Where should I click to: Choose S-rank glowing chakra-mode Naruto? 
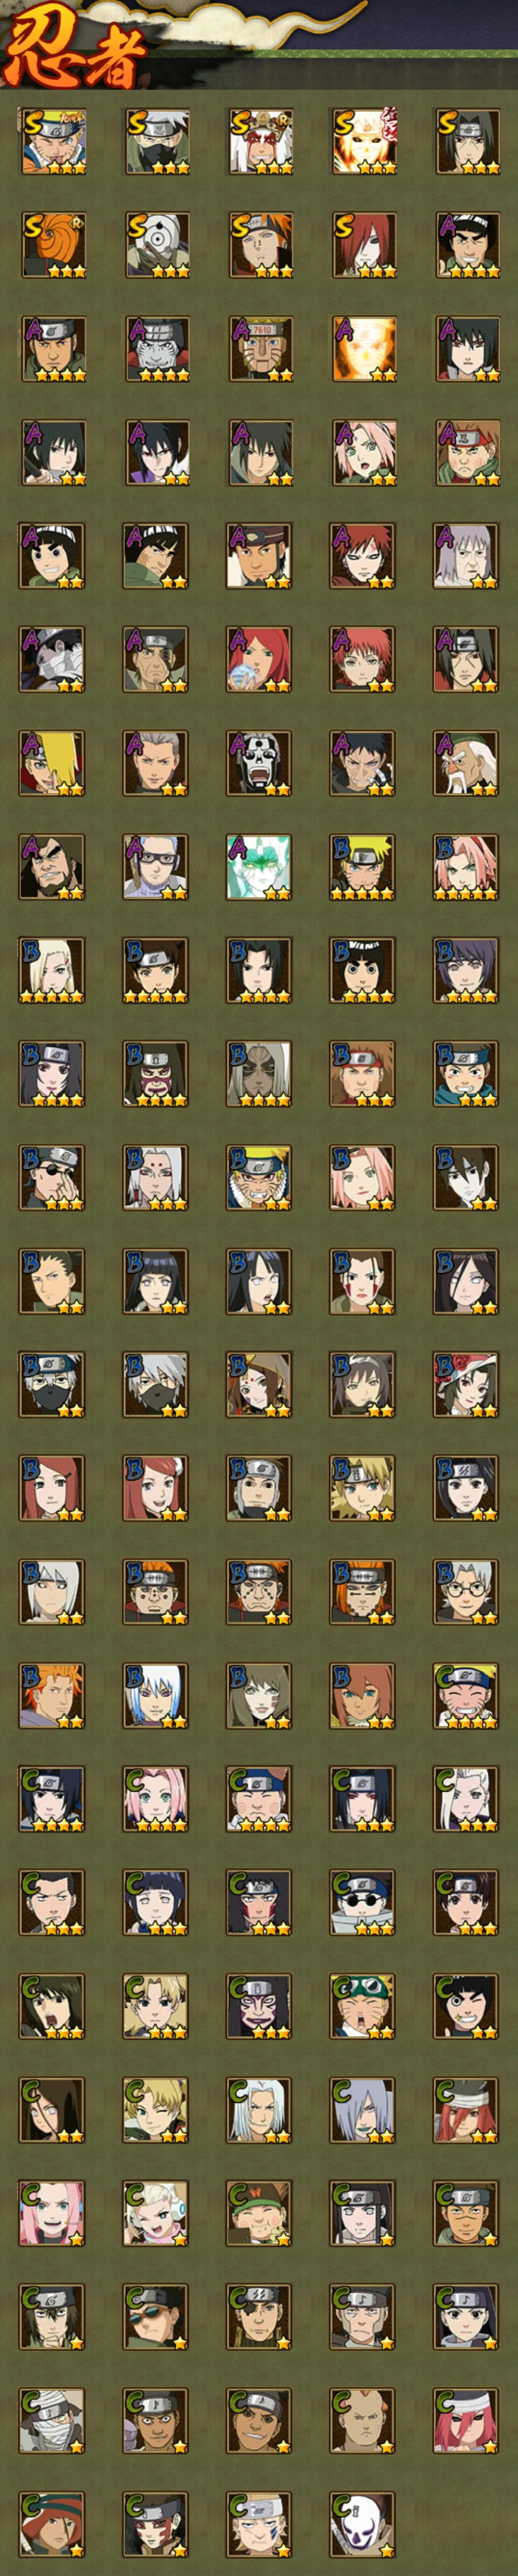click(363, 142)
